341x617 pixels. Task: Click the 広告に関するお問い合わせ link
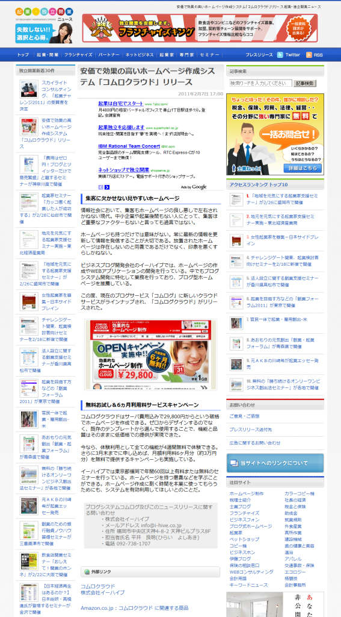(x=255, y=443)
